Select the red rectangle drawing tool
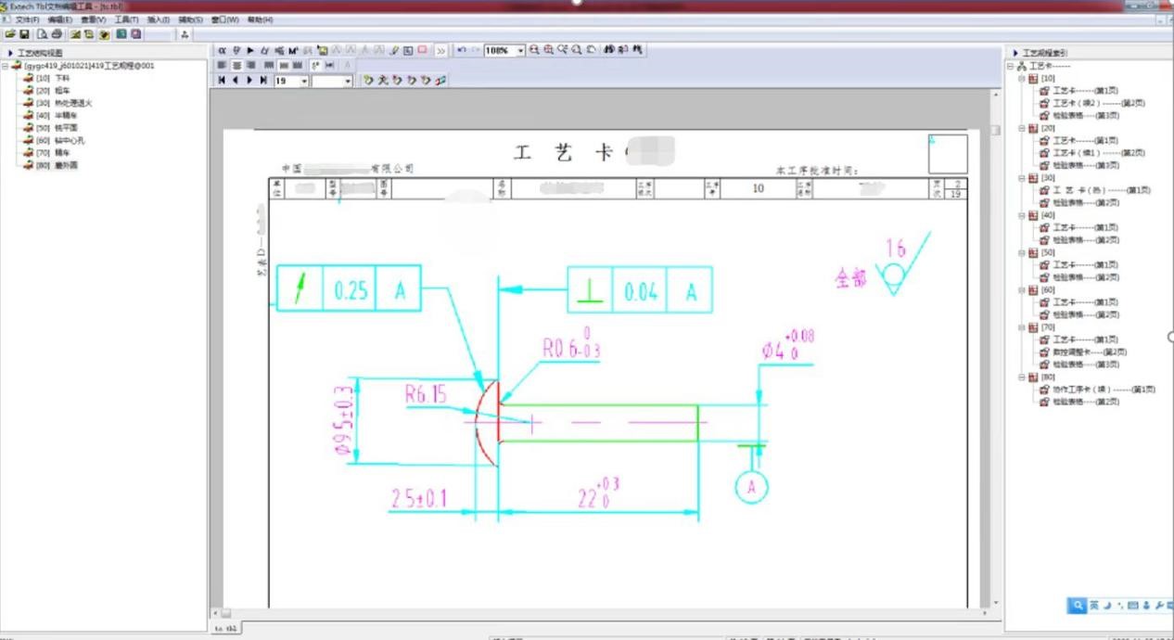 422,50
